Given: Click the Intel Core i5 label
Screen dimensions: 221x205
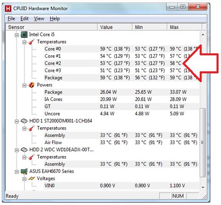Looking at the screenshot, I should pyautogui.click(x=42, y=34).
